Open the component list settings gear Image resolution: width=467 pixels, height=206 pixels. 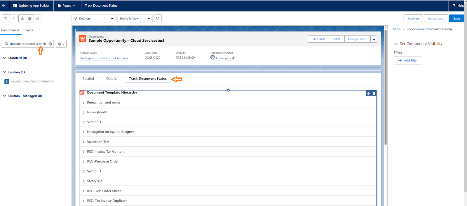coord(61,44)
